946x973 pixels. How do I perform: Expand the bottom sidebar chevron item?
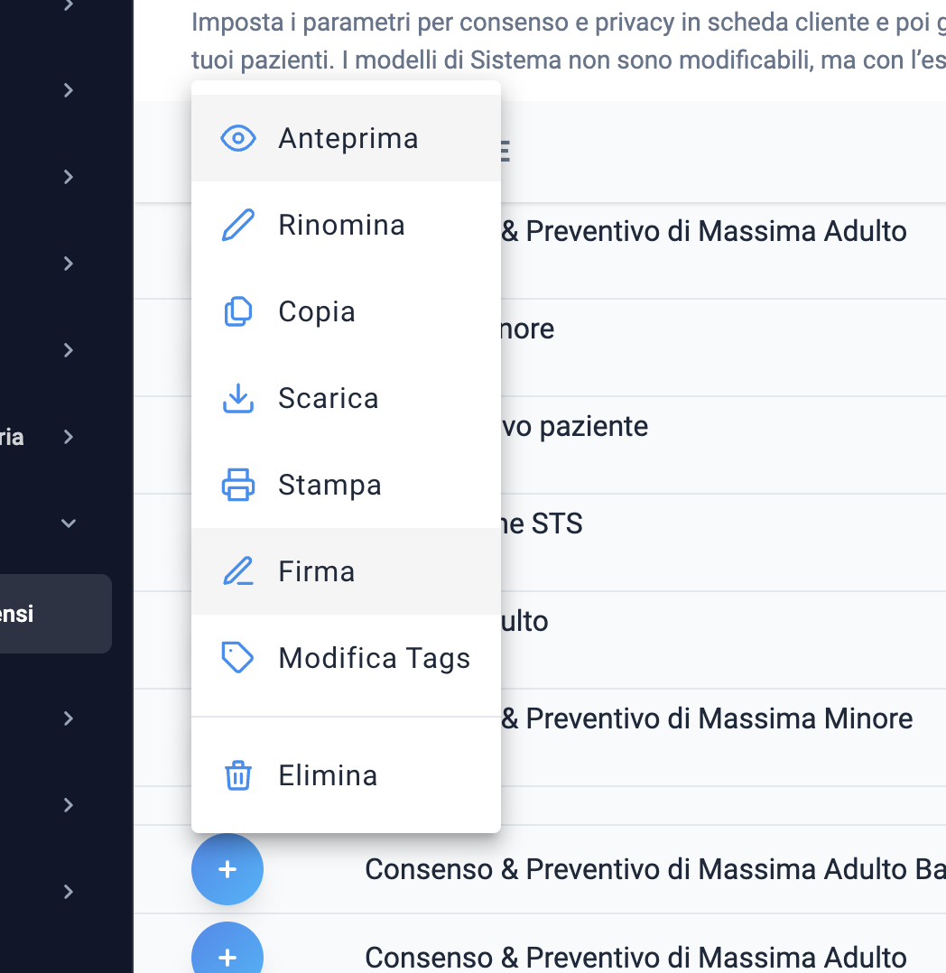(69, 892)
